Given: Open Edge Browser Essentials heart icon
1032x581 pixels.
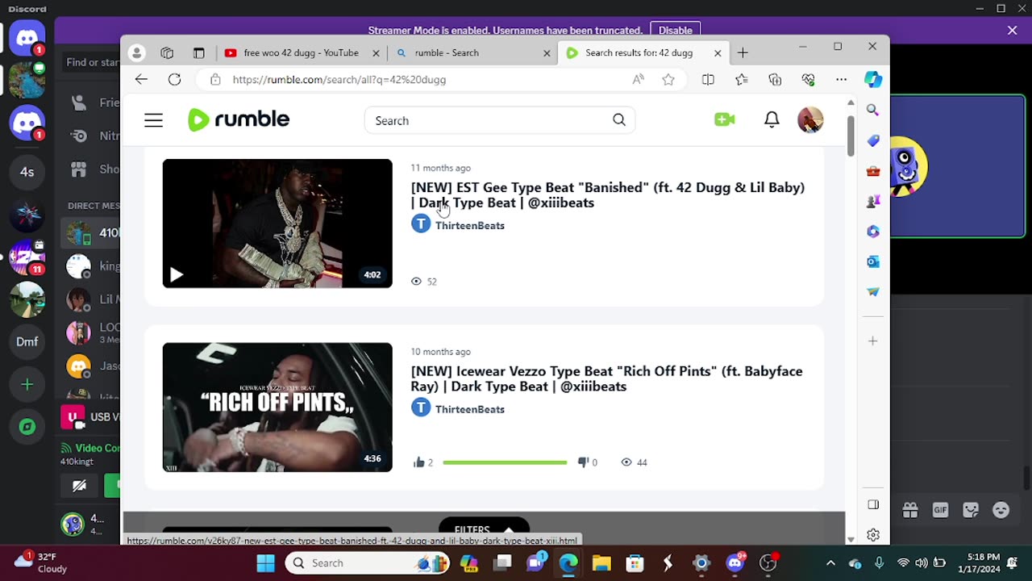Looking at the screenshot, I should [808, 79].
